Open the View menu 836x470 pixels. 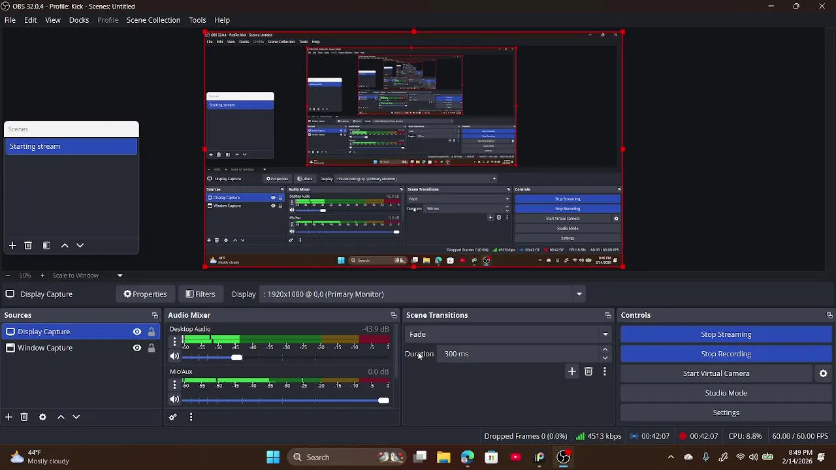(53, 20)
